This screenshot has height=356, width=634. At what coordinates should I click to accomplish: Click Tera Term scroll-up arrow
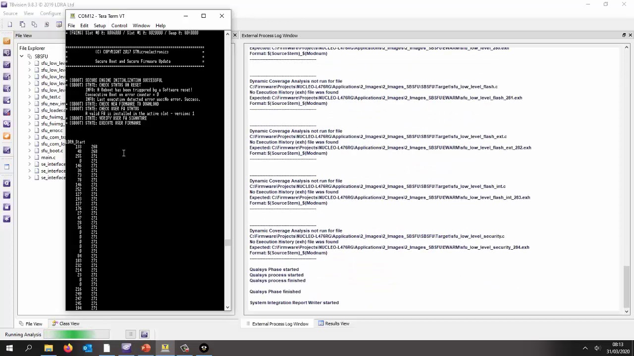[x=227, y=35]
